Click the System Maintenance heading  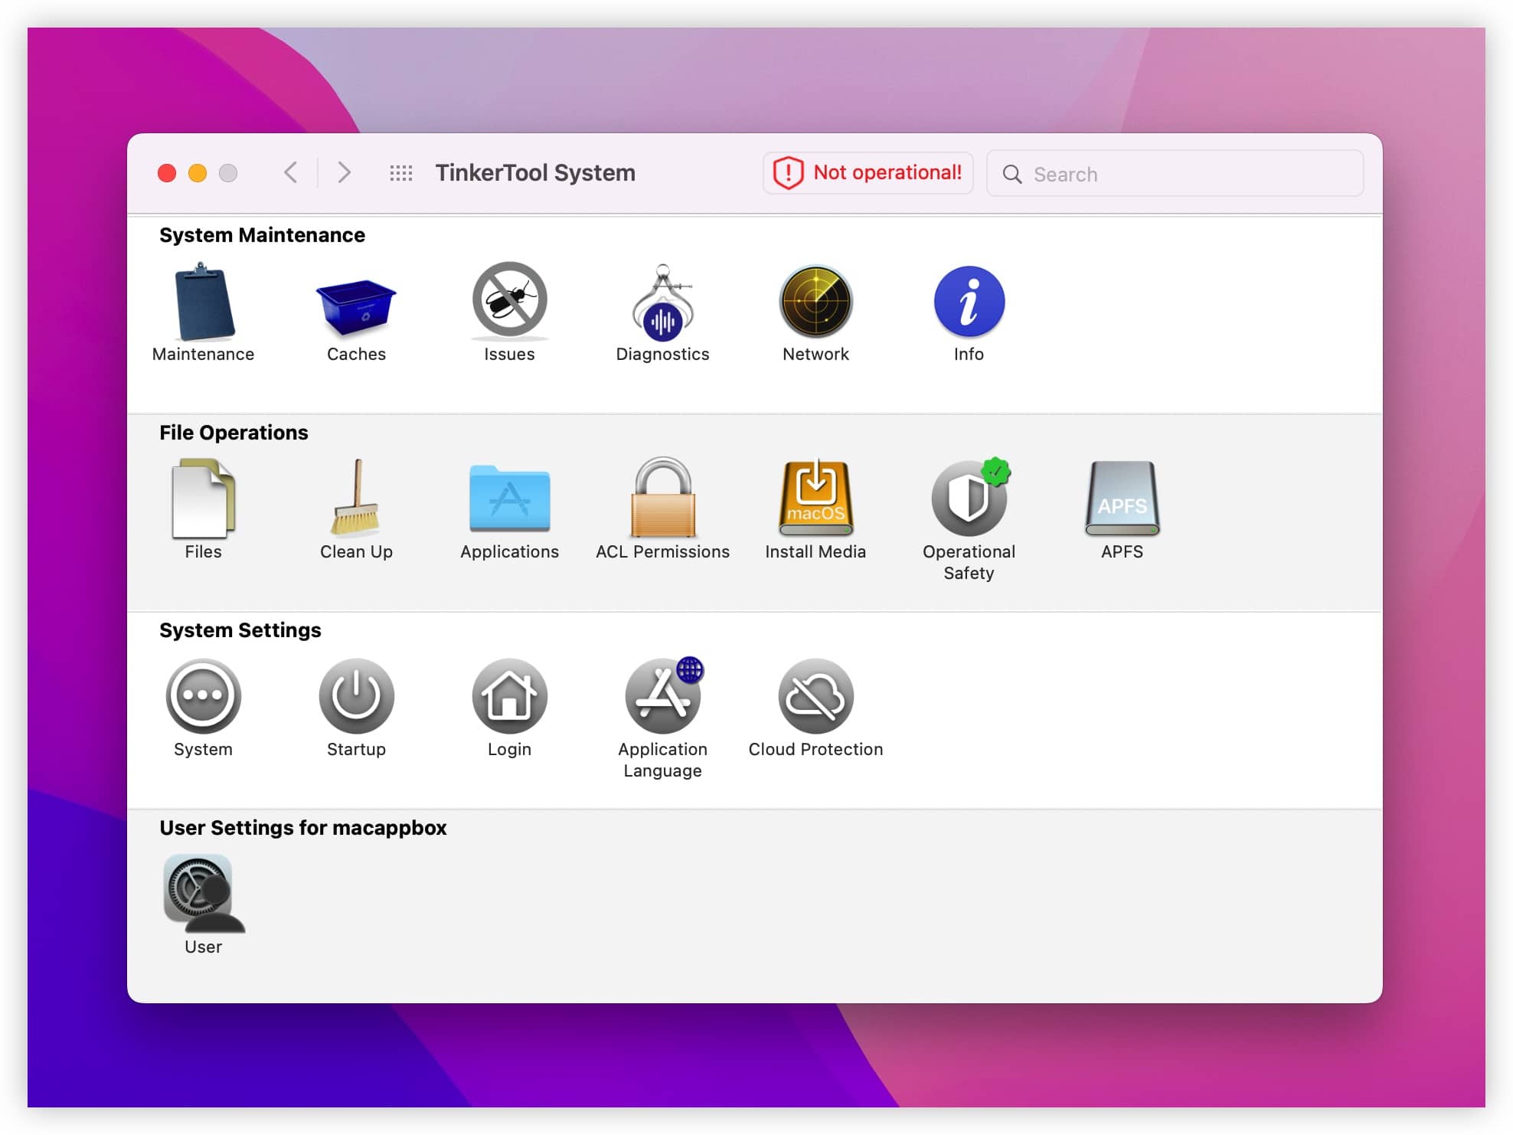point(262,235)
